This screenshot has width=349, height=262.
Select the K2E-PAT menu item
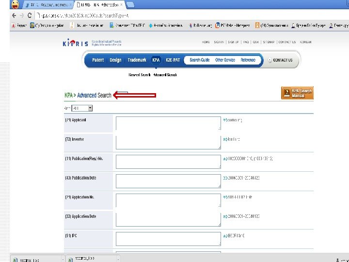click(173, 60)
